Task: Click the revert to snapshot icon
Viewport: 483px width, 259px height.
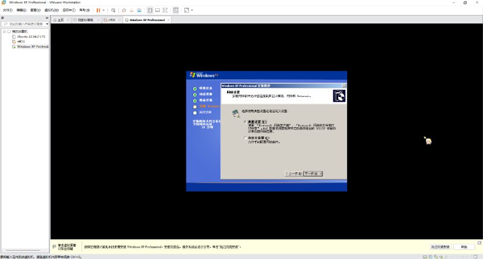Action: [x=132, y=10]
